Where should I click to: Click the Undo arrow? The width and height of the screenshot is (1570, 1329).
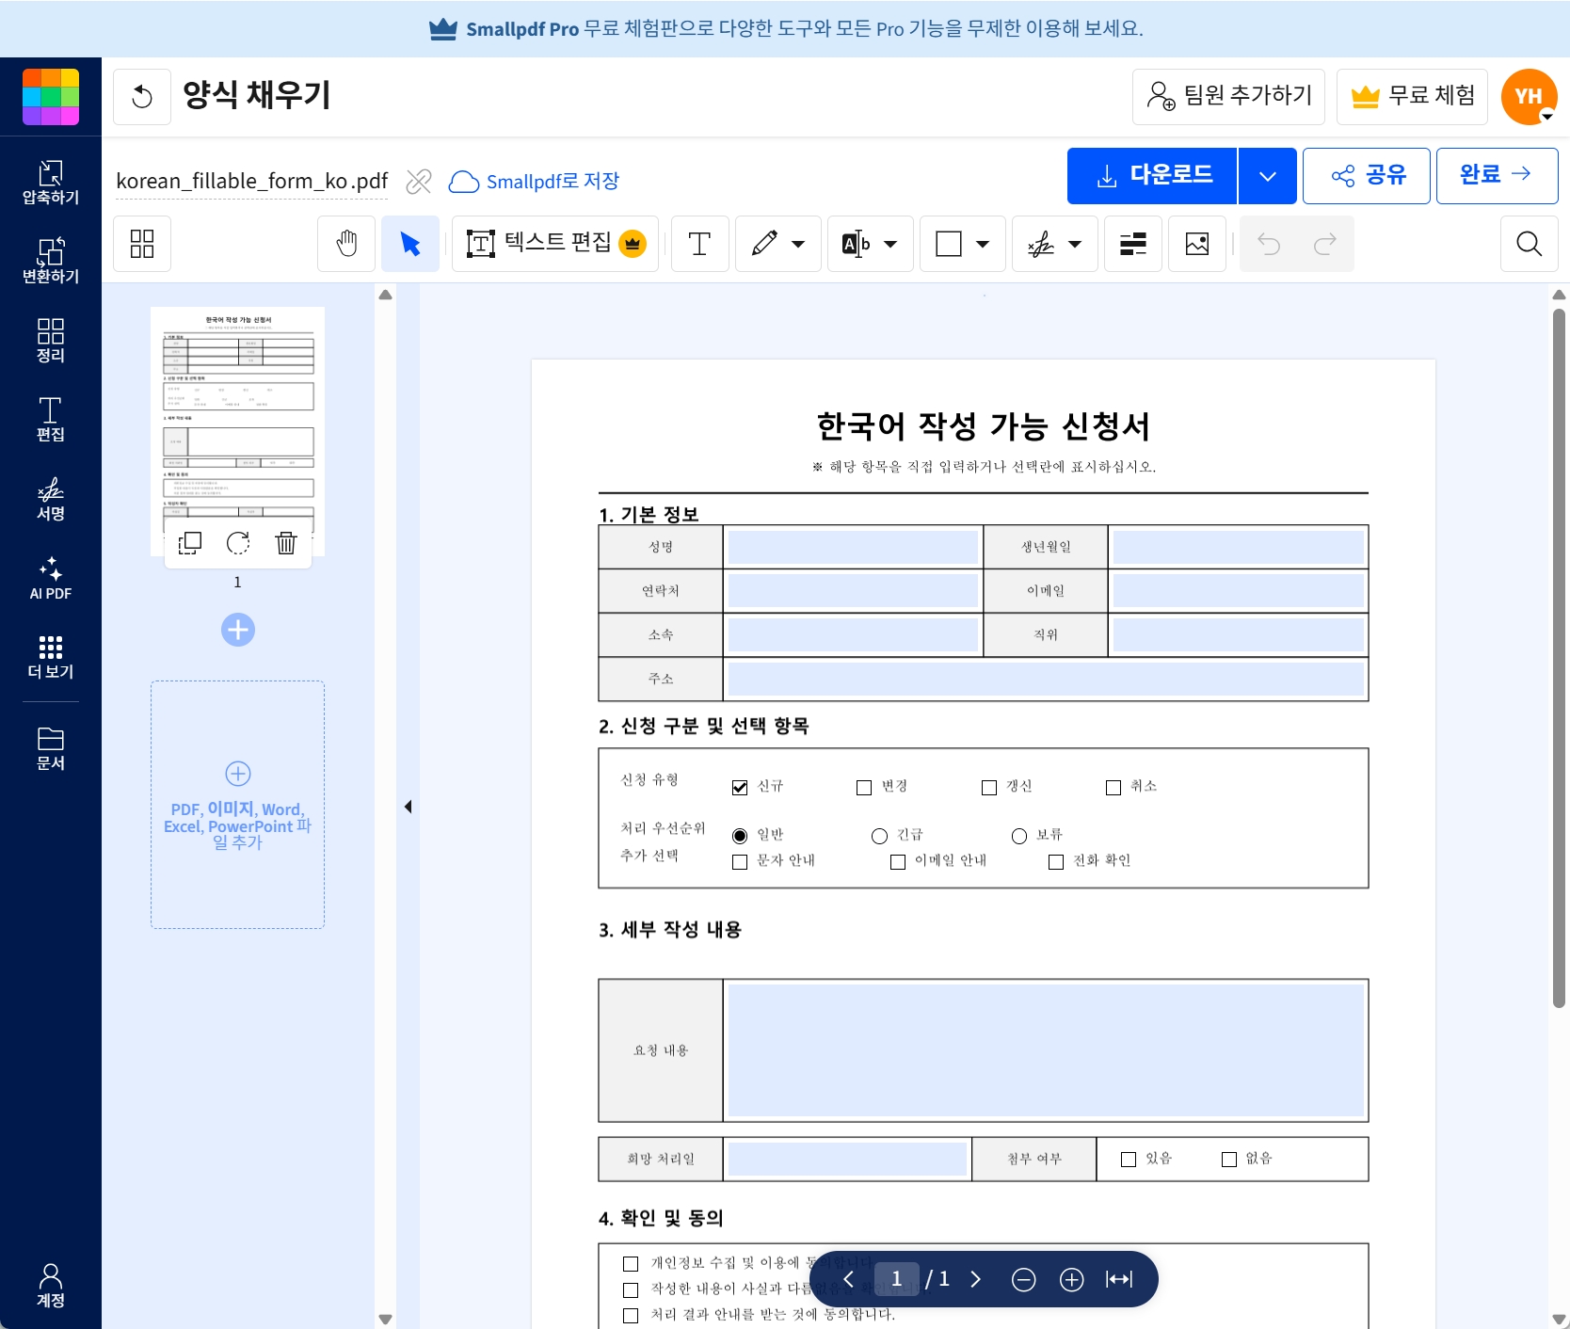click(1269, 244)
